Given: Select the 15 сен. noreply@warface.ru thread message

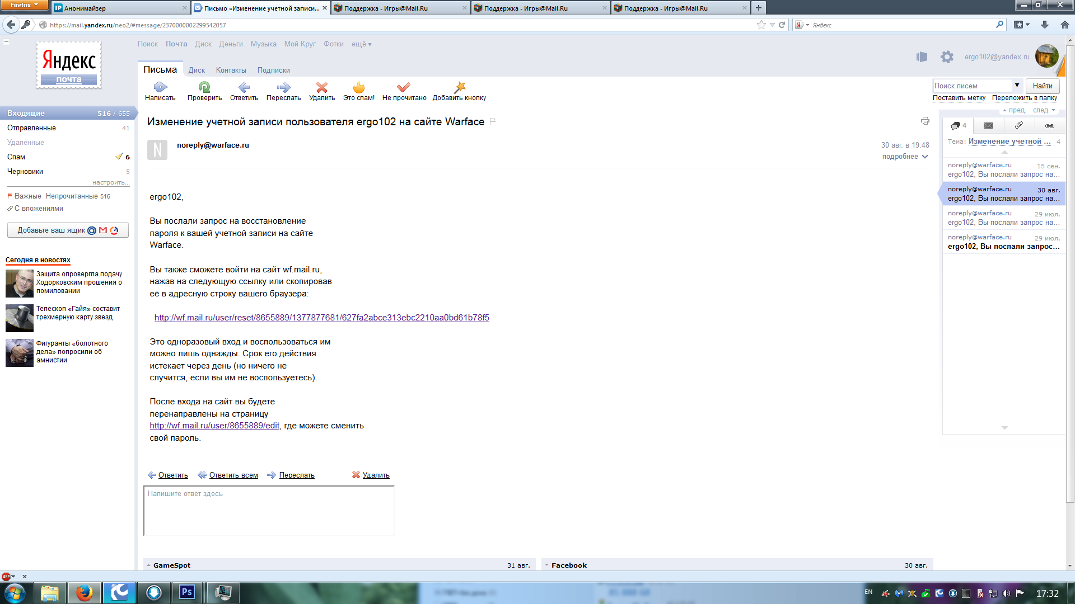Looking at the screenshot, I should (1004, 169).
